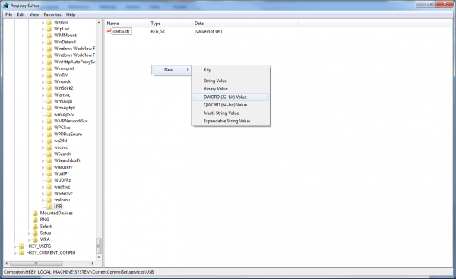Click the USB folder icon
The image size is (456, 279).
pyautogui.click(x=49, y=207)
